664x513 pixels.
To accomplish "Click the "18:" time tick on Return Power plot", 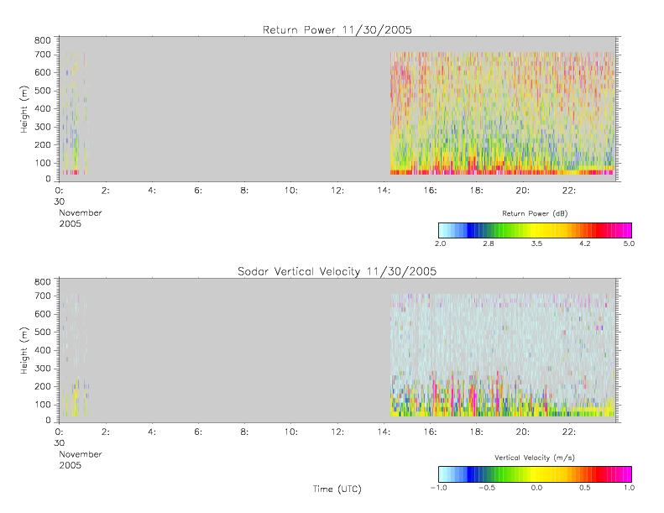I will pos(476,191).
